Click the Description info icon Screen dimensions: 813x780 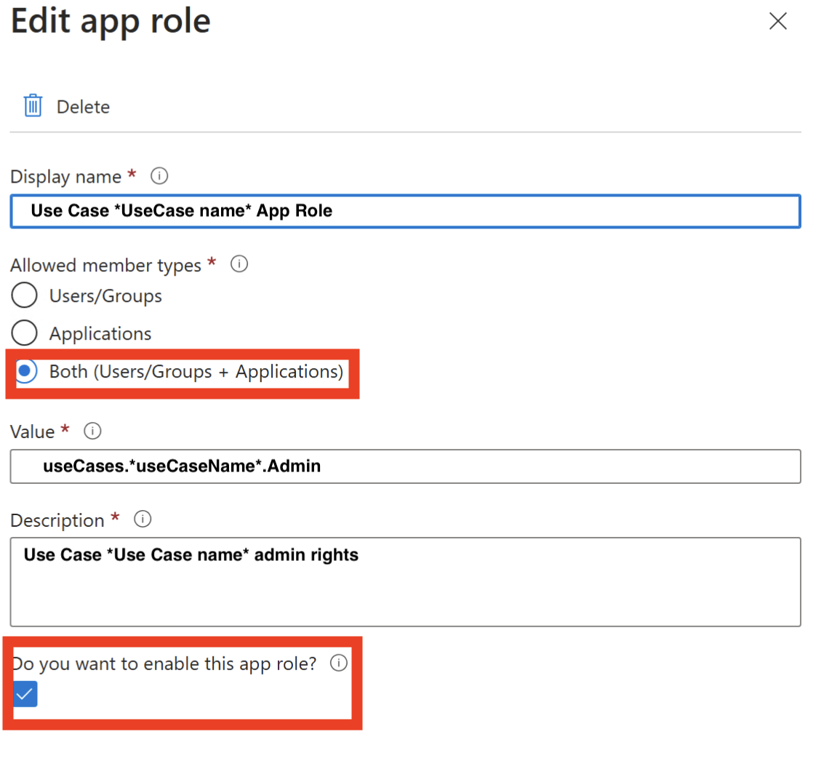[x=143, y=520]
